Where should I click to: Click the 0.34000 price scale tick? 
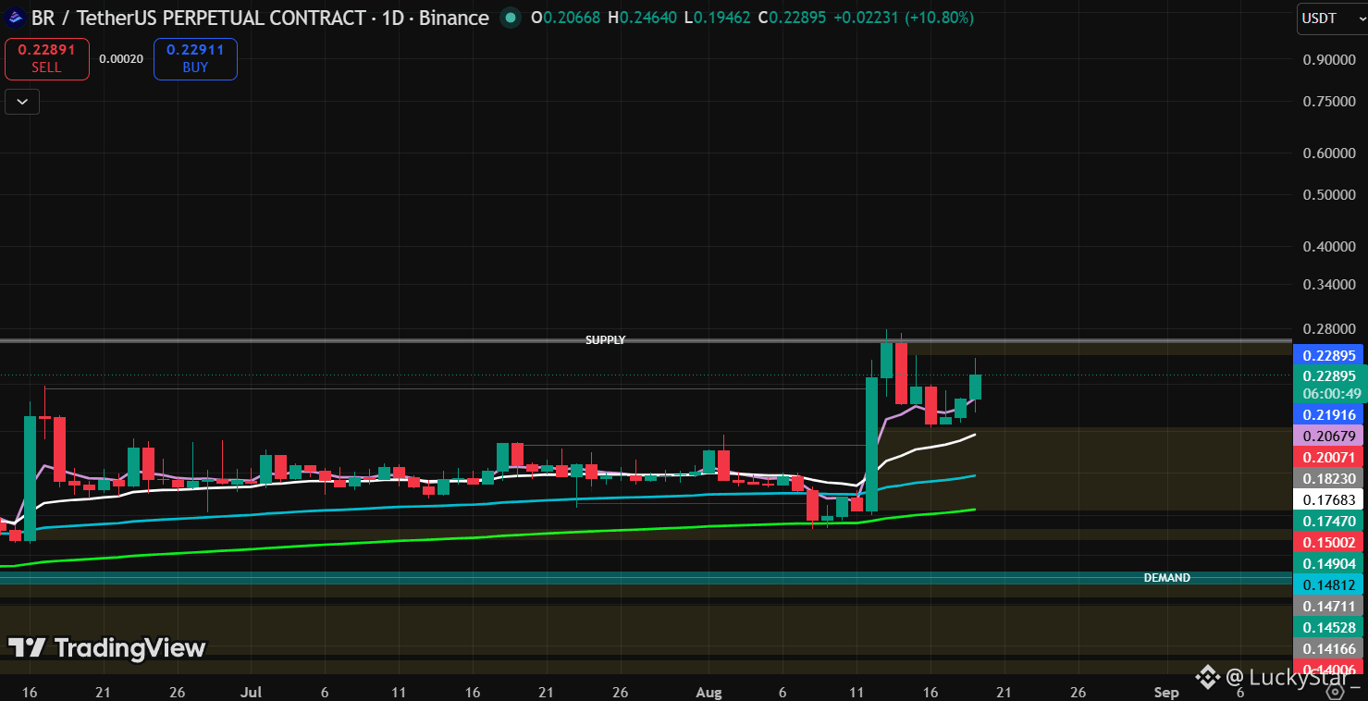click(x=1329, y=285)
